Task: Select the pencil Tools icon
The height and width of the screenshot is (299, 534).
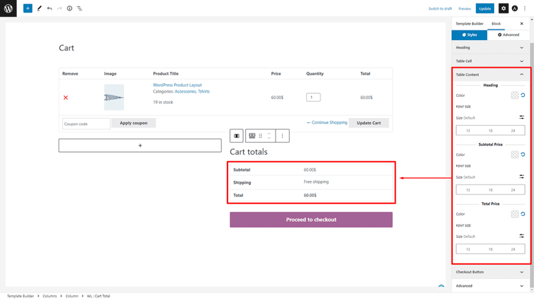Action: pos(39,8)
